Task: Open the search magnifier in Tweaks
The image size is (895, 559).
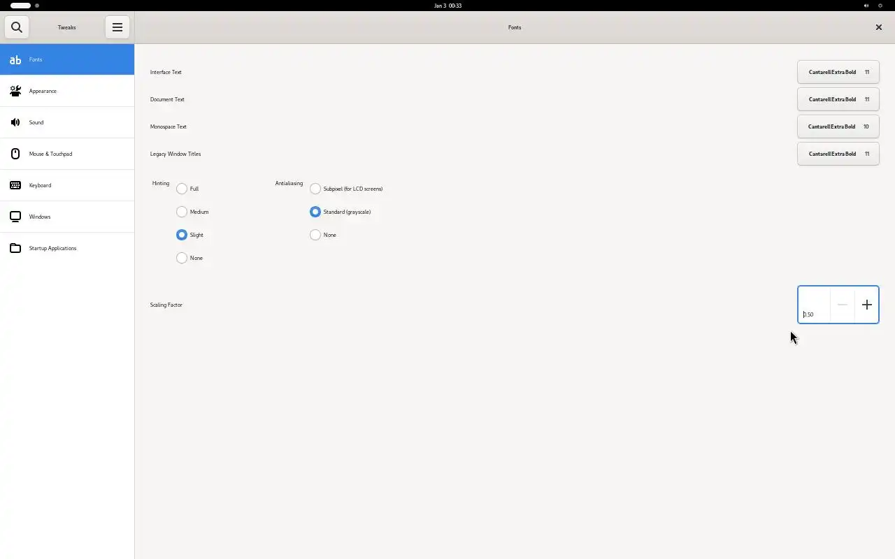Action: [x=17, y=27]
